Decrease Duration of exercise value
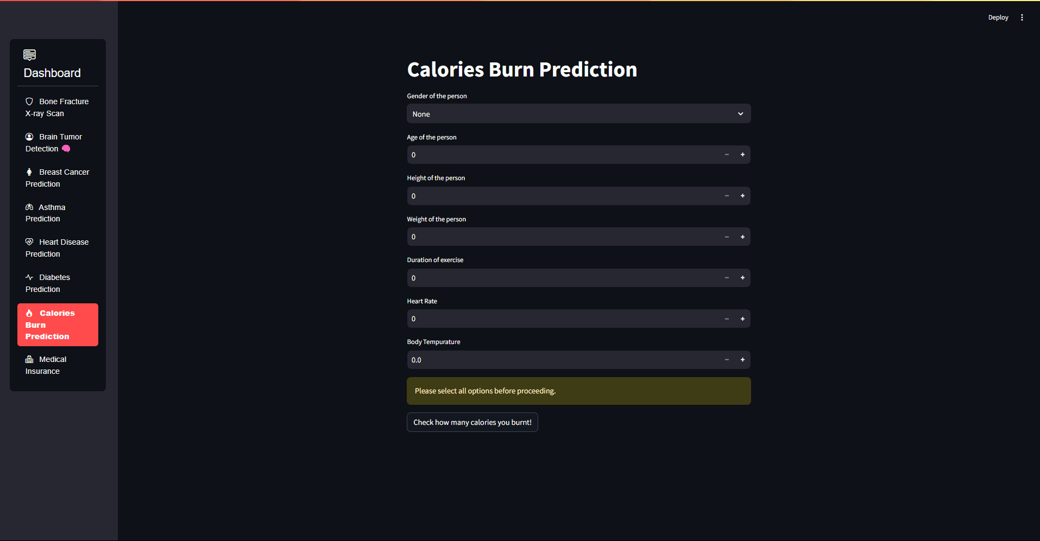The width and height of the screenshot is (1040, 541). coord(727,278)
